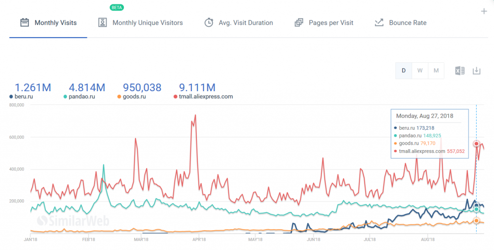Click the red tmall data point marker
The image size is (494, 250).
coord(476,144)
